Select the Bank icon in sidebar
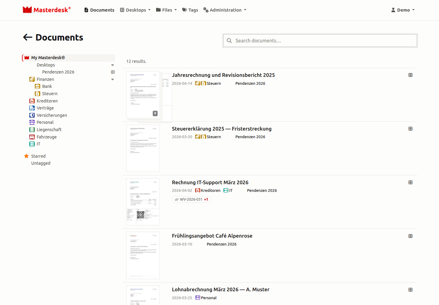 point(37,86)
